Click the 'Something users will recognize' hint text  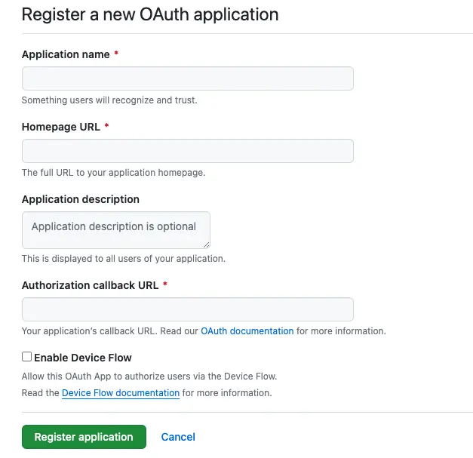(109, 100)
